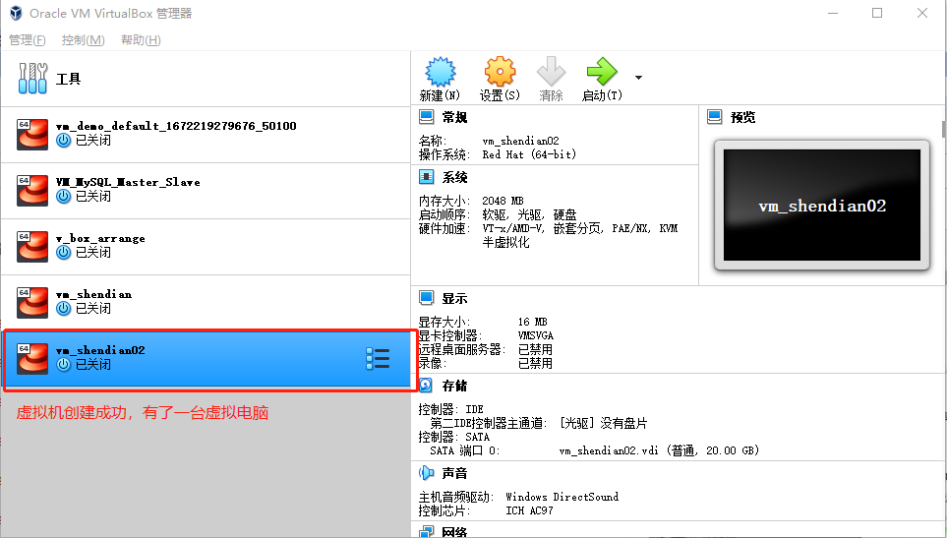Click the New (新建) VM toolbar icon

click(x=441, y=72)
